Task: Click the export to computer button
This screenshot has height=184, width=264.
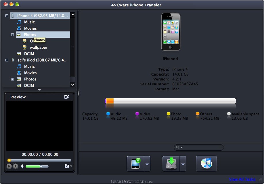Action: 171,164
